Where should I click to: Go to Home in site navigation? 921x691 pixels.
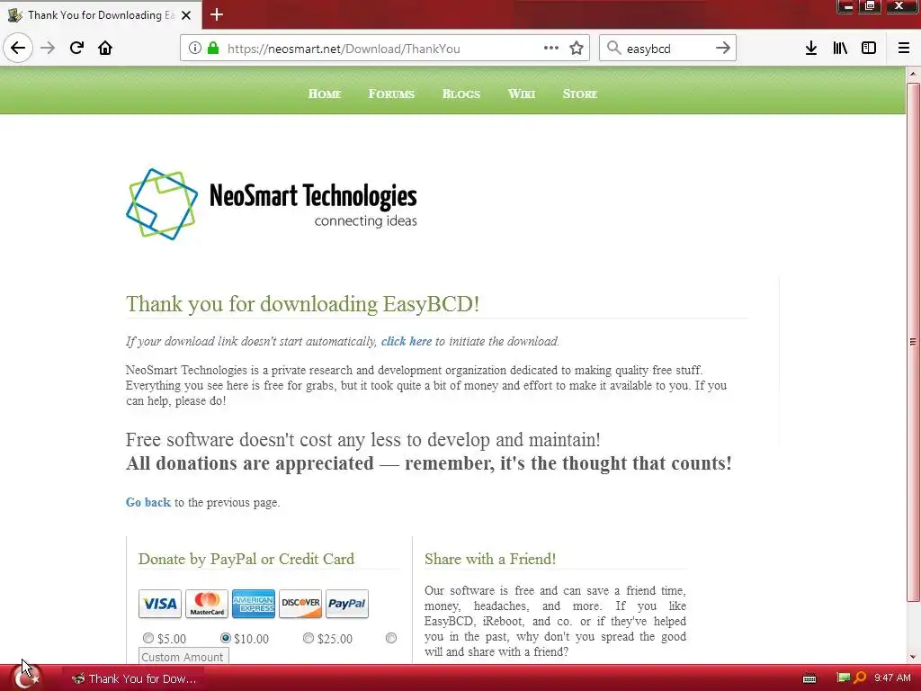coord(324,94)
